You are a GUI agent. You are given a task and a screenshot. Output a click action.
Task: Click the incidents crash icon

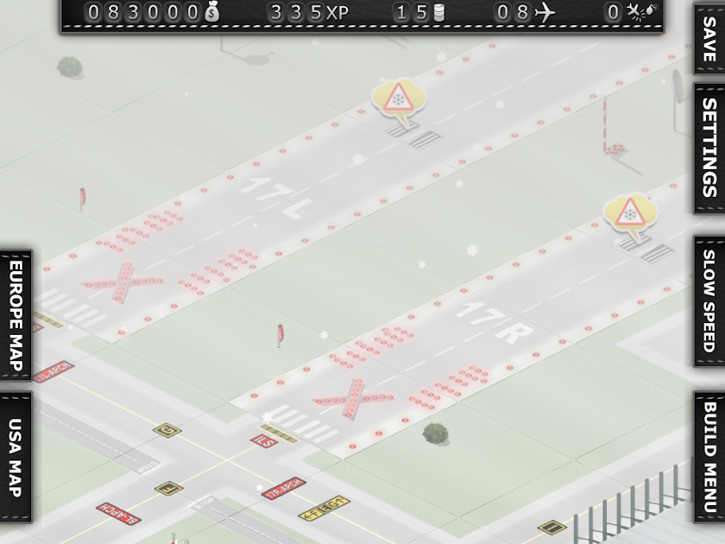641,11
